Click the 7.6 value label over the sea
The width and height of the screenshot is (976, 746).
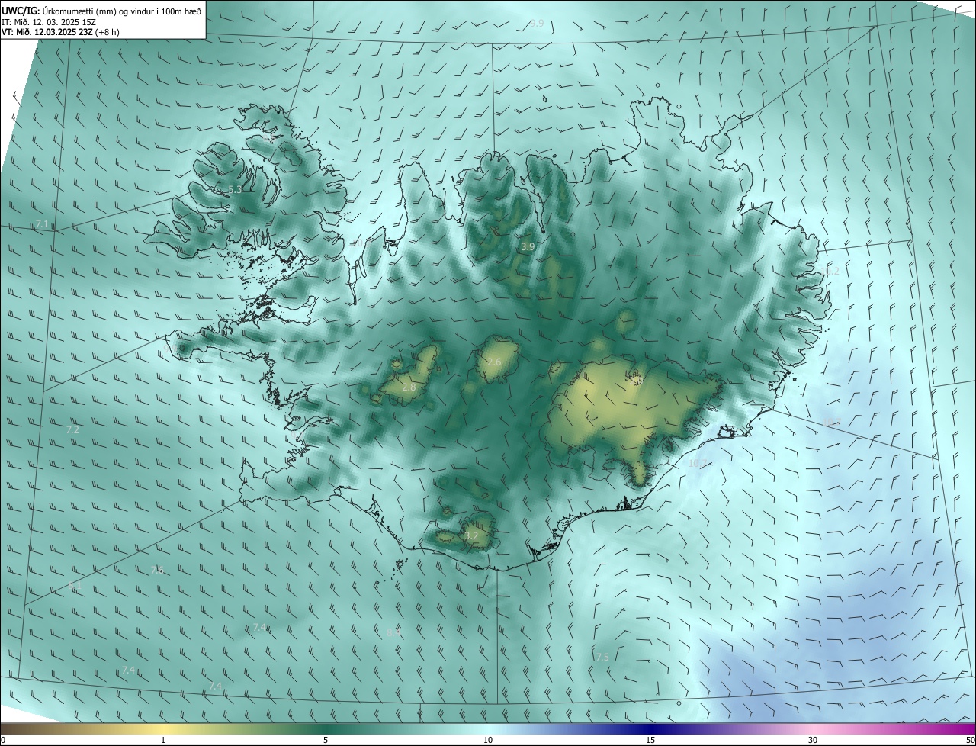[157, 571]
